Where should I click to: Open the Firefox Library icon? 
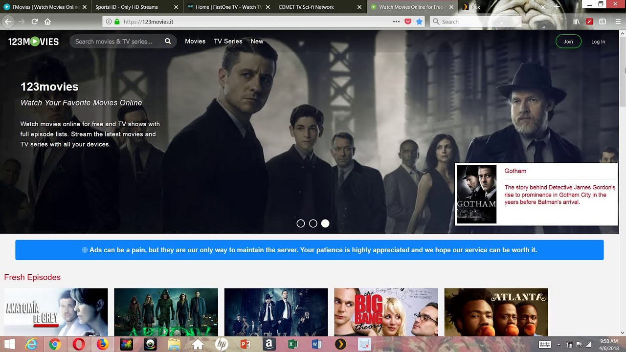click(x=577, y=22)
